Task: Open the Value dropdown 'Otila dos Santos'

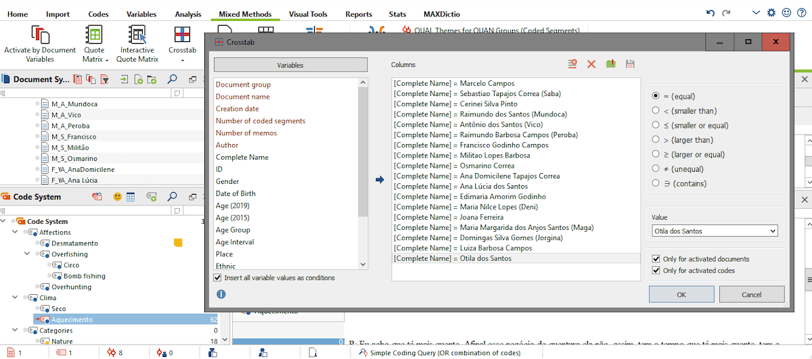Action: (715, 231)
